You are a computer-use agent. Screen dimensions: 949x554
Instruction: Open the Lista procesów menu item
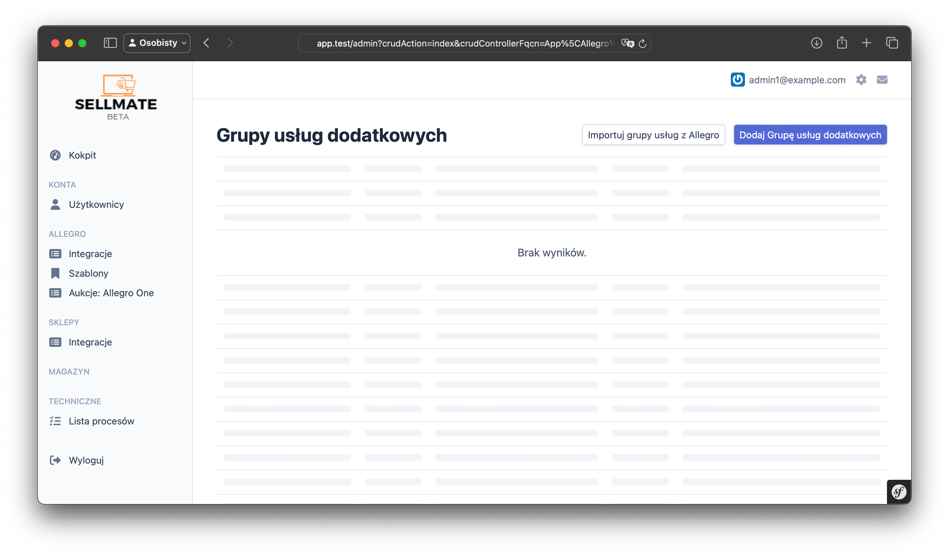(x=101, y=421)
